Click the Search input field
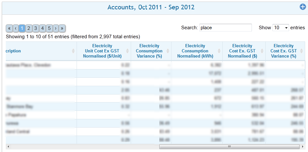This screenshot has width=308, height=152. pos(225,28)
